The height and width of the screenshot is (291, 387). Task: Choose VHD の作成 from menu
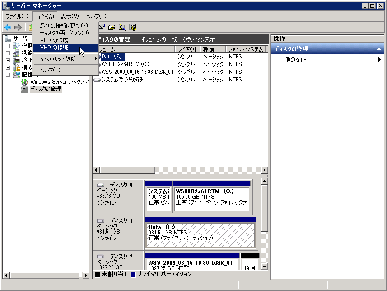point(54,40)
